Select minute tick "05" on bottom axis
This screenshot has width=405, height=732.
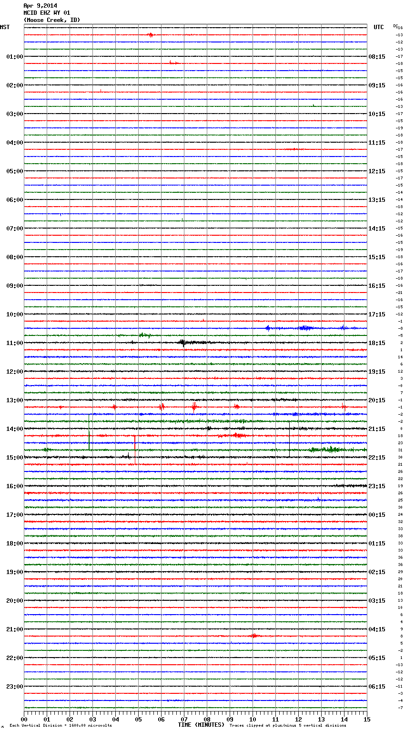(x=138, y=719)
